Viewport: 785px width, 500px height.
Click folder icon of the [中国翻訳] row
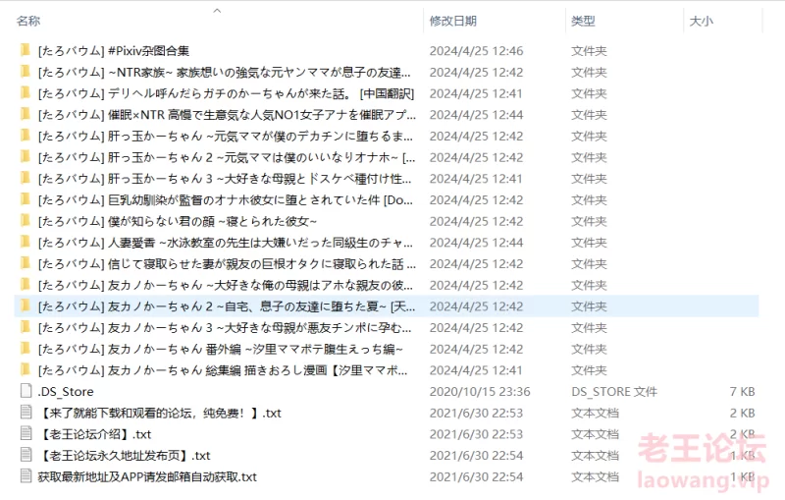pyautogui.click(x=26, y=92)
